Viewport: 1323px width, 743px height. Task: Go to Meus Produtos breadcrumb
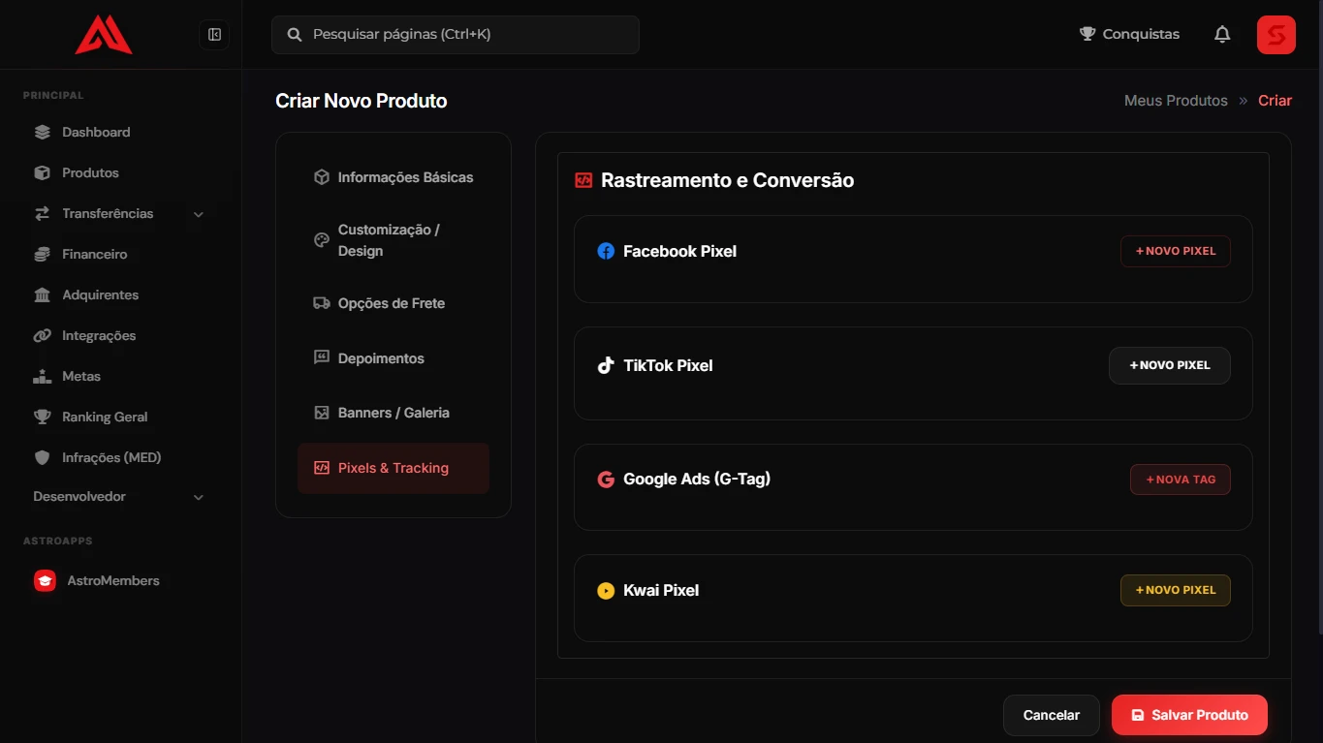pos(1176,101)
